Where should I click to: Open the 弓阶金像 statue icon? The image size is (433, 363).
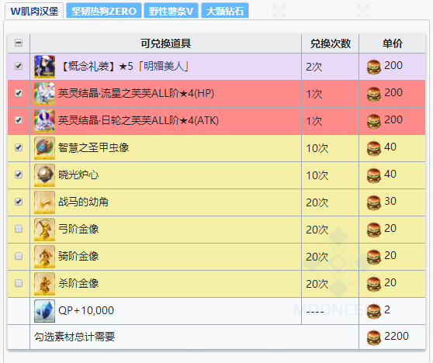44,230
